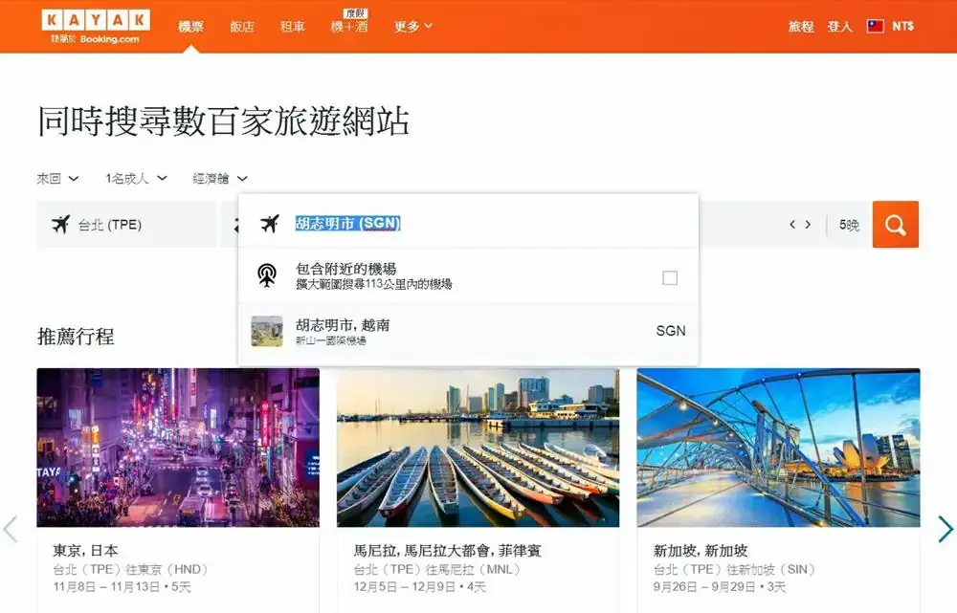Click the left arrow beside 5晚
Viewport: 957px width, 613px height.
pos(791,225)
